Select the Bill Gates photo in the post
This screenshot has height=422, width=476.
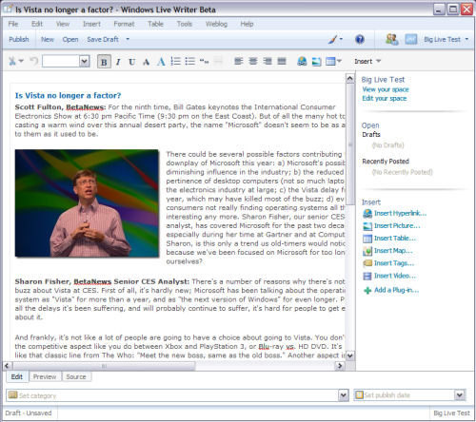click(x=87, y=203)
